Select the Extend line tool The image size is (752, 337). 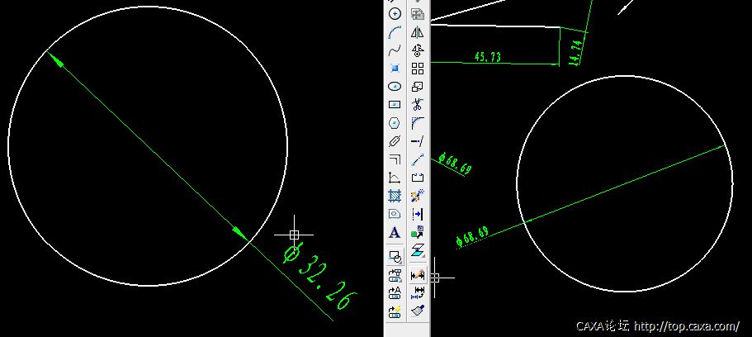(x=417, y=141)
